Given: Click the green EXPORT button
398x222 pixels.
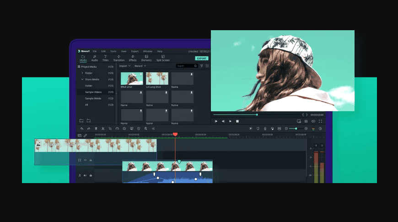Looking at the screenshot, I should [202, 59].
